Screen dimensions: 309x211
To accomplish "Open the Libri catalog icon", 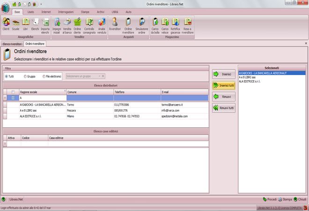I will point(25,24).
